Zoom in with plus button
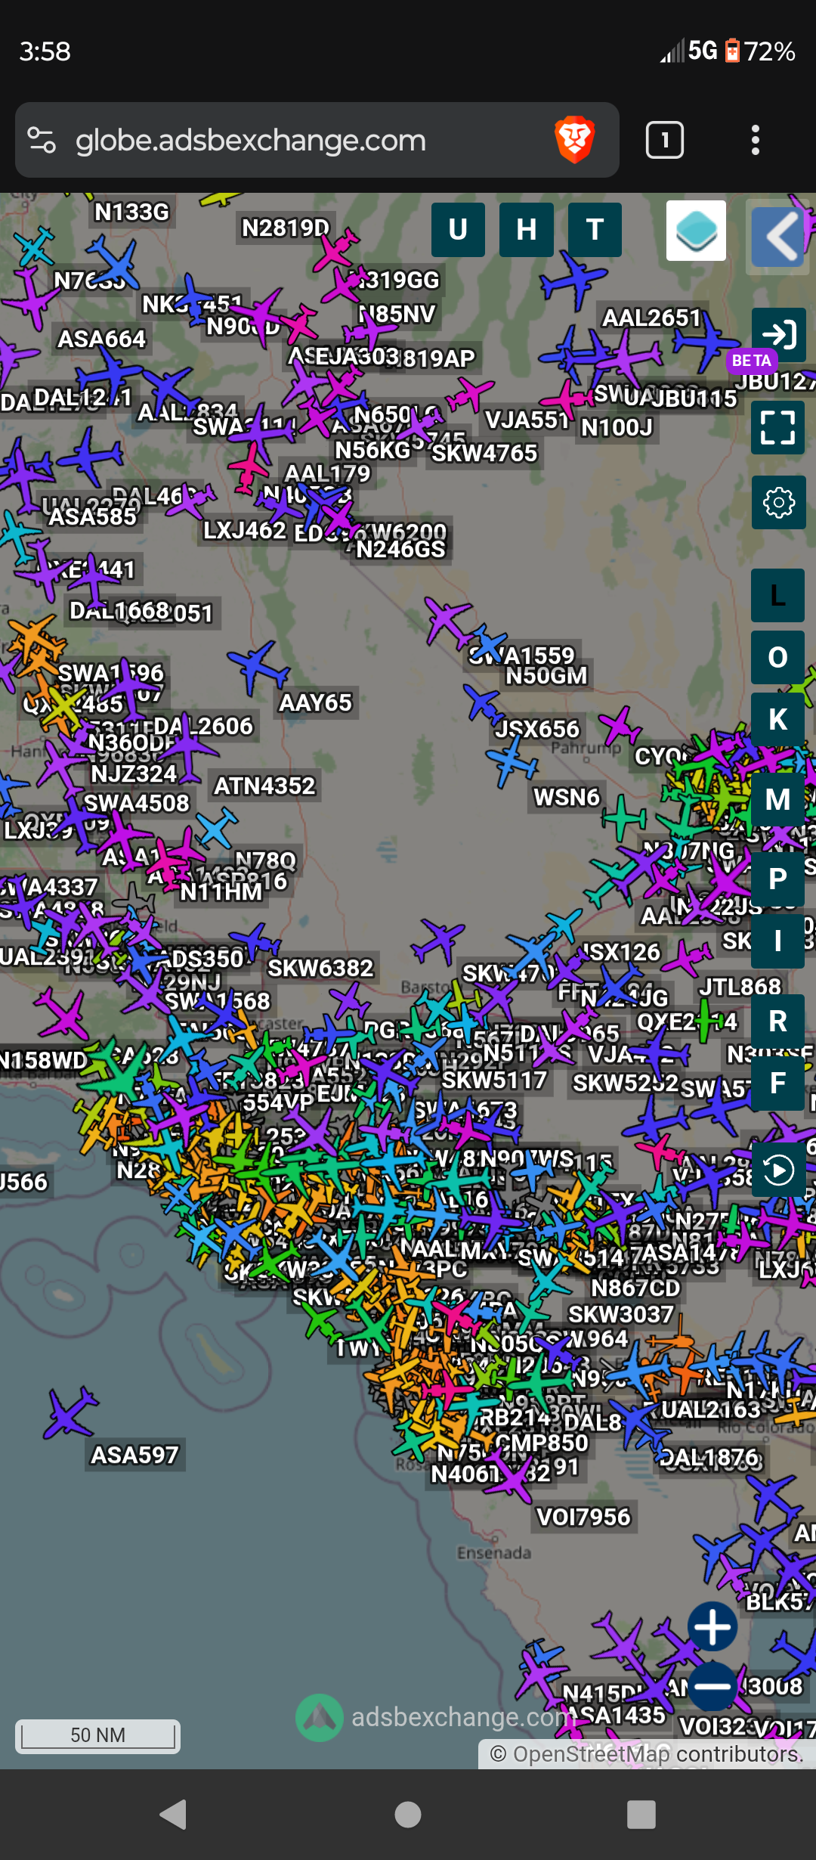The width and height of the screenshot is (816, 1860). coord(712,1627)
